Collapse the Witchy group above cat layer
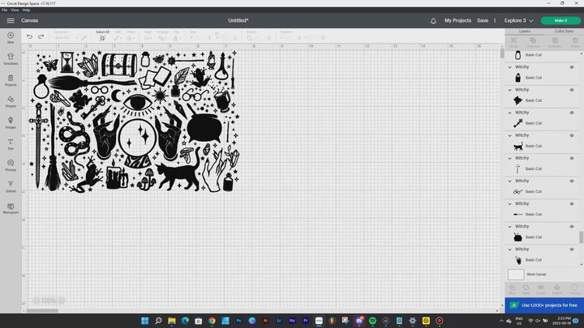584x328 pixels. tap(510, 135)
